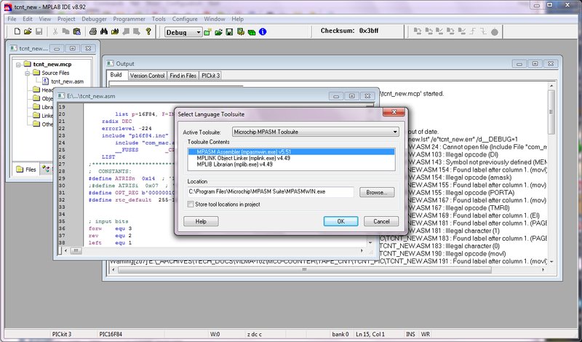Click the Cancel button in dialog
The image size is (582, 342).
(381, 221)
